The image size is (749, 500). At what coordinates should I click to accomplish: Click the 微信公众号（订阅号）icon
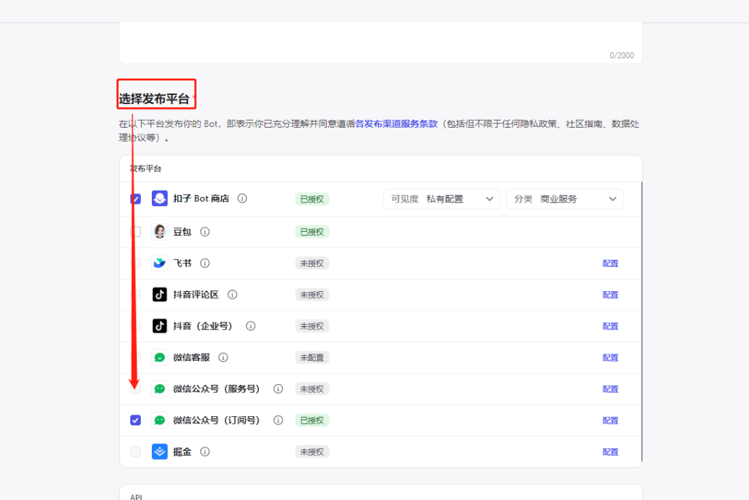[160, 420]
